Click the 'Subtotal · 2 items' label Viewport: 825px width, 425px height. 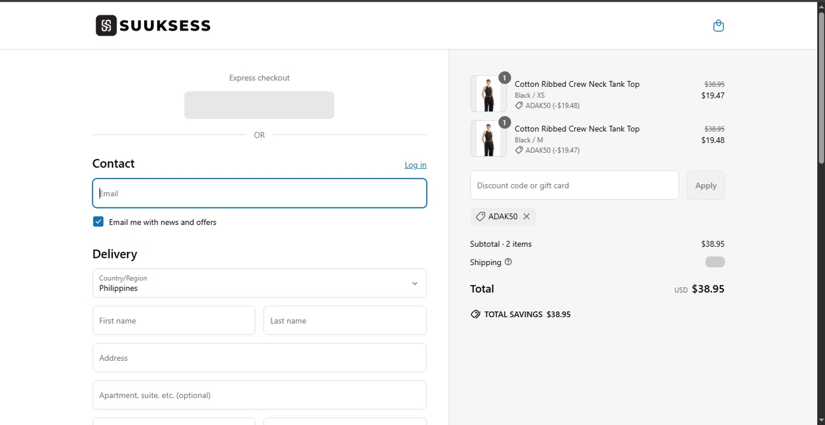(x=501, y=244)
